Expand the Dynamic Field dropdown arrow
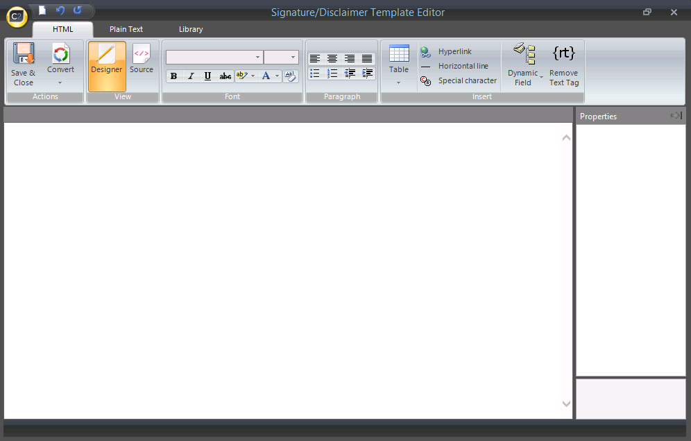 pos(541,77)
